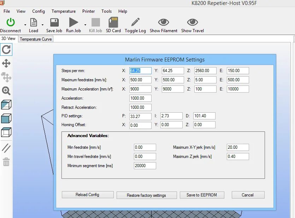Click Maximum feedrates Z field
Viewport: 295px width, 218px height.
pyautogui.click(x=205, y=80)
